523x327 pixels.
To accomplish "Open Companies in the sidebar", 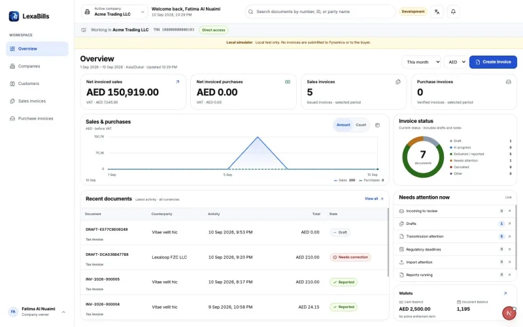I will 37,66.
